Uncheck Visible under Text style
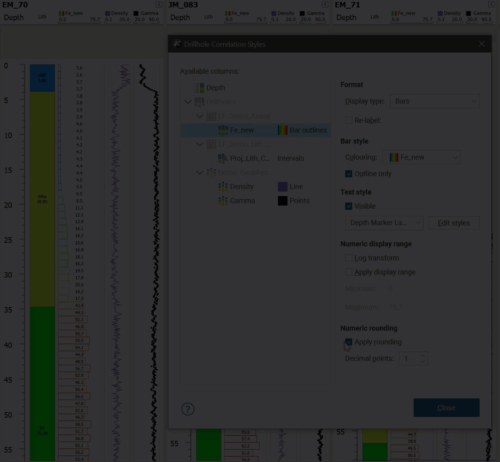Image resolution: width=500 pixels, height=462 pixels. tap(349, 206)
